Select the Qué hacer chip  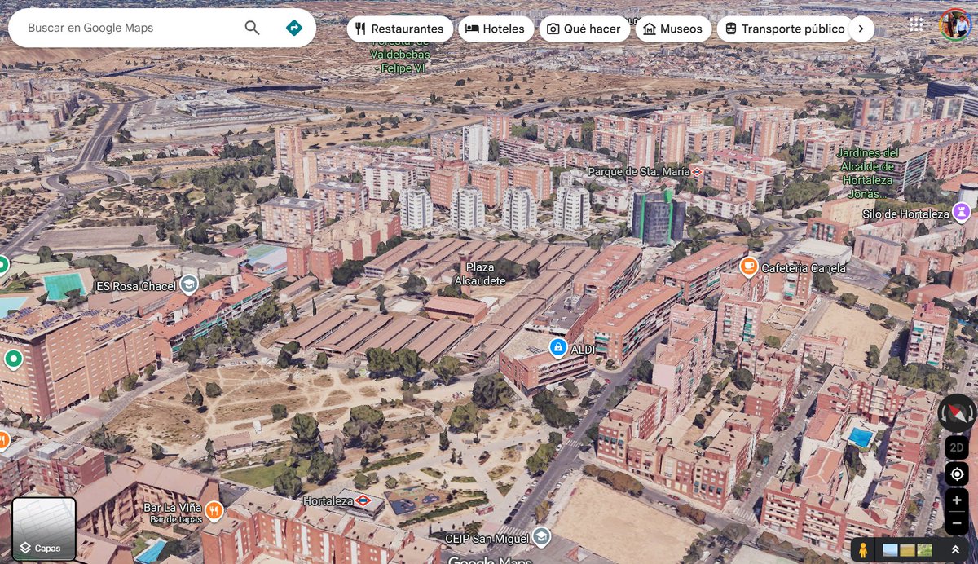(584, 29)
